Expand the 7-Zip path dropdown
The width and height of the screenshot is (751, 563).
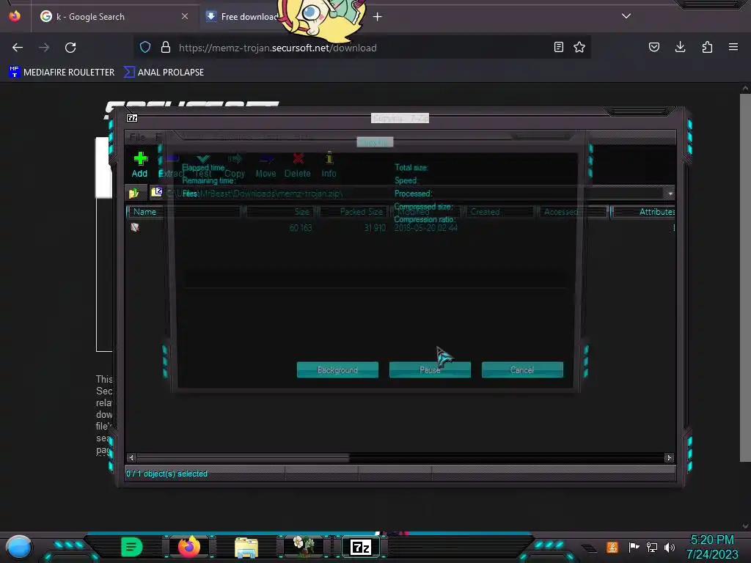click(670, 194)
